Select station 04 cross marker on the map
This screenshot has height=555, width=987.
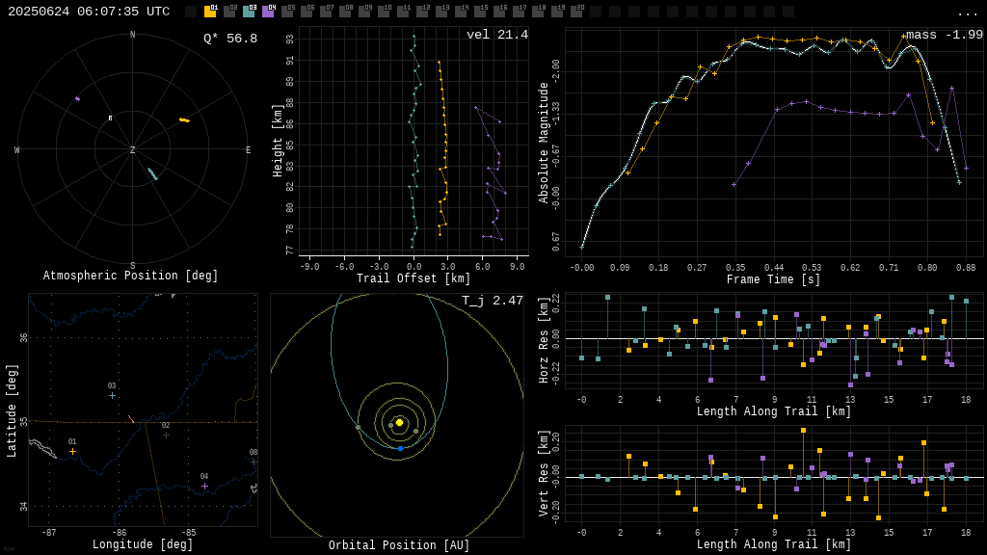coord(204,486)
